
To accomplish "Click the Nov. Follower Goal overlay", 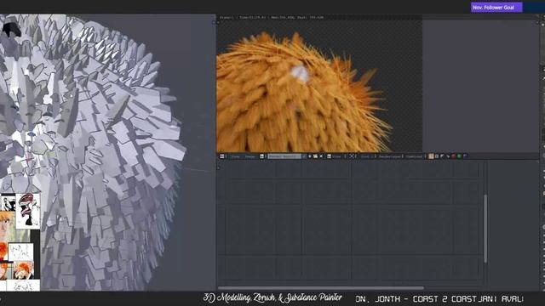I will tap(496, 8).
